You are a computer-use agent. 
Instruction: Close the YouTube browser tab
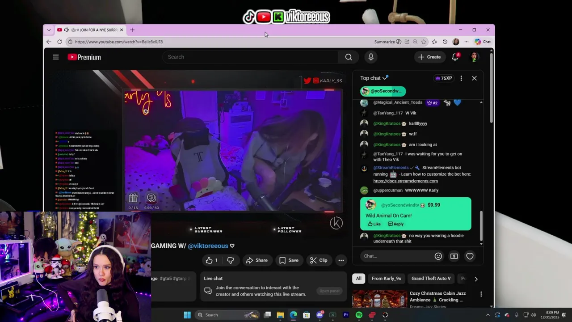(x=122, y=30)
